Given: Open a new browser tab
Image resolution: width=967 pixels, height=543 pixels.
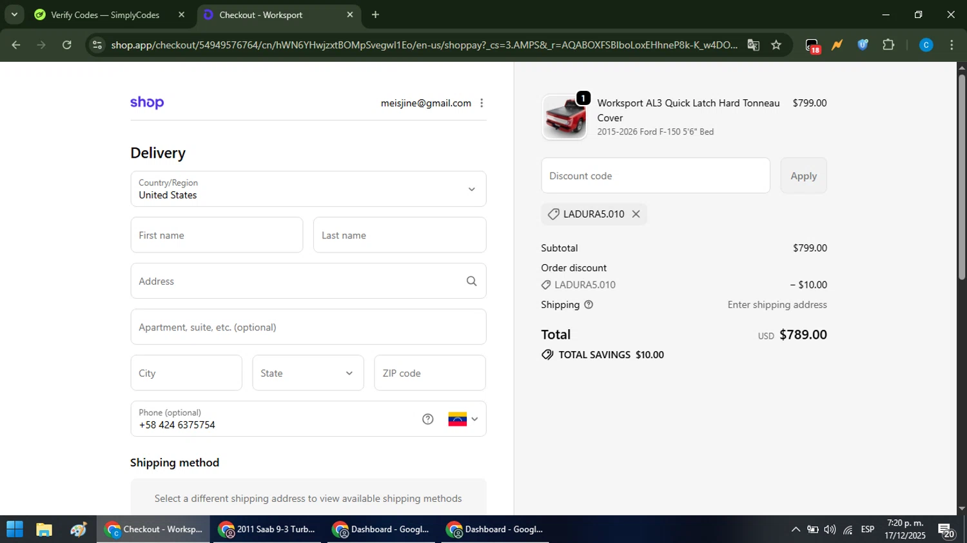Looking at the screenshot, I should [x=375, y=14].
